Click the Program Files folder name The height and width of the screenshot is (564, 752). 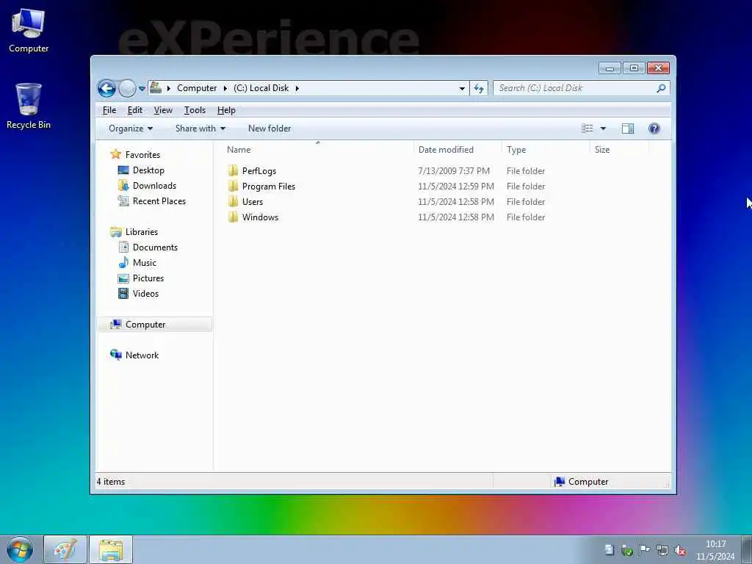269,186
